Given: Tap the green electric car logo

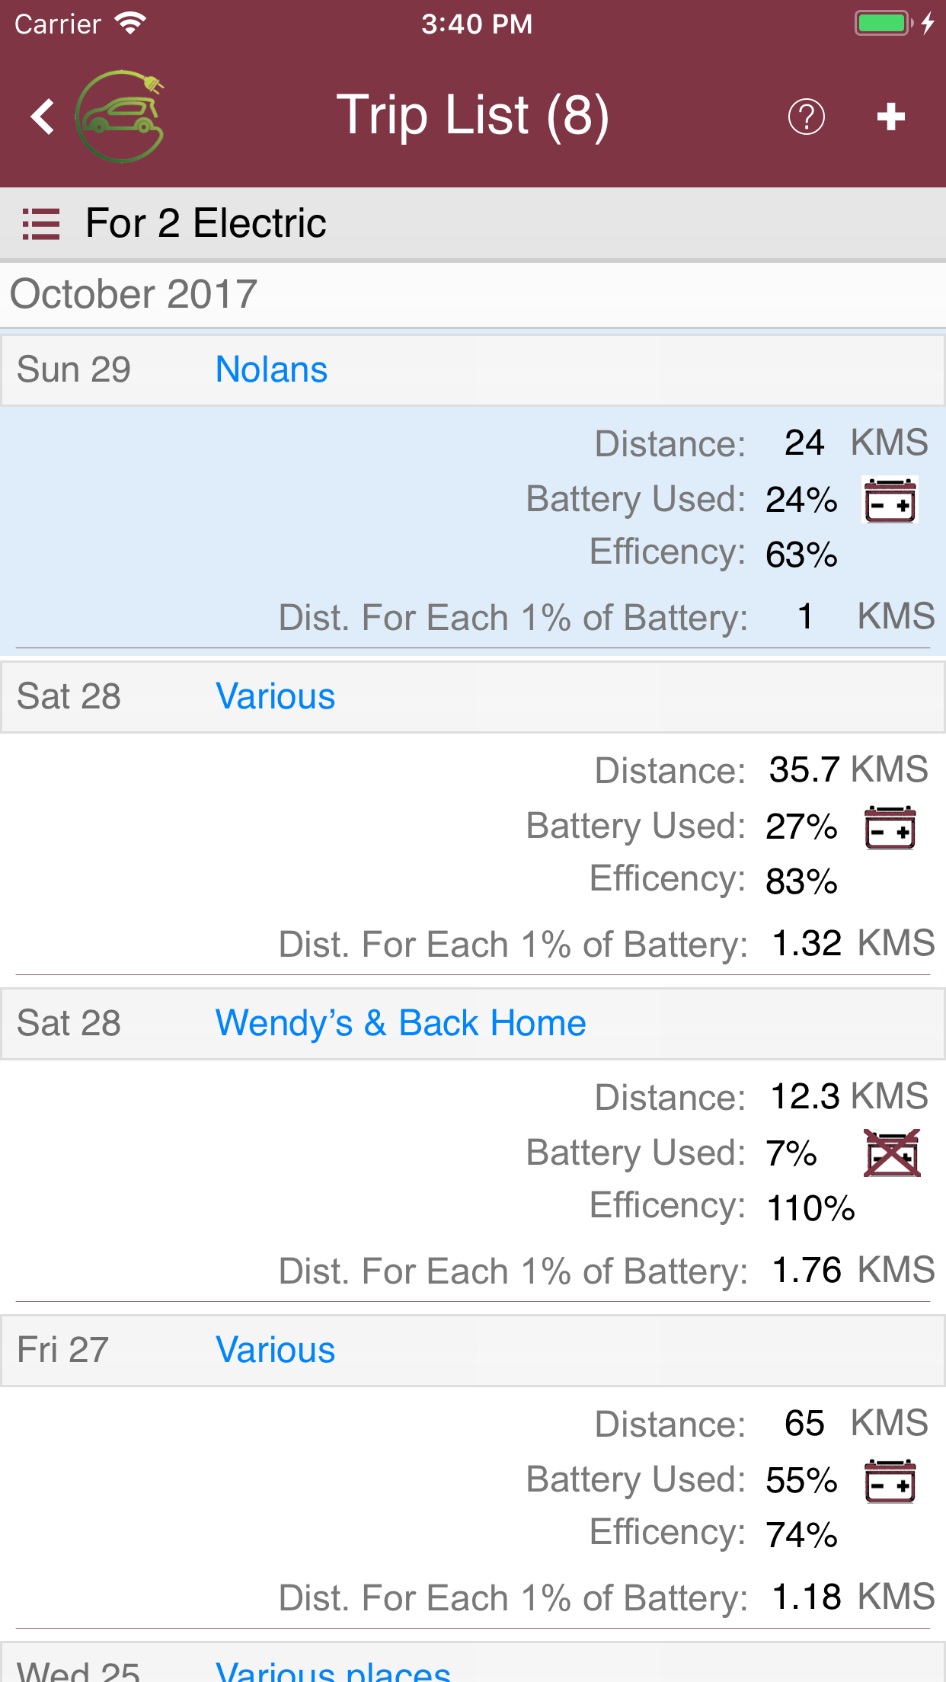Looking at the screenshot, I should [x=120, y=117].
